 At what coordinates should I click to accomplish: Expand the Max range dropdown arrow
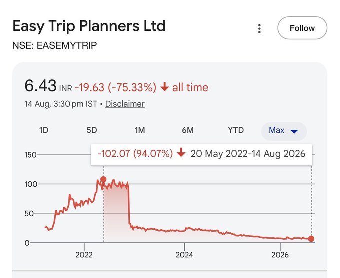click(x=294, y=131)
